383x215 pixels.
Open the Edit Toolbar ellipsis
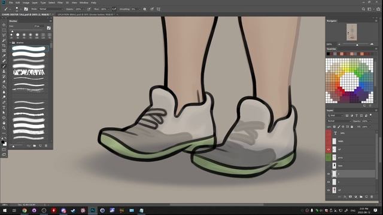(4, 133)
